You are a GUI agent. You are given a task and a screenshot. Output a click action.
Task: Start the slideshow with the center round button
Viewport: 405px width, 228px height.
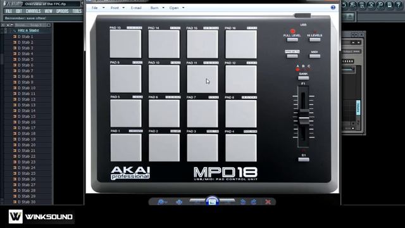tap(212, 201)
